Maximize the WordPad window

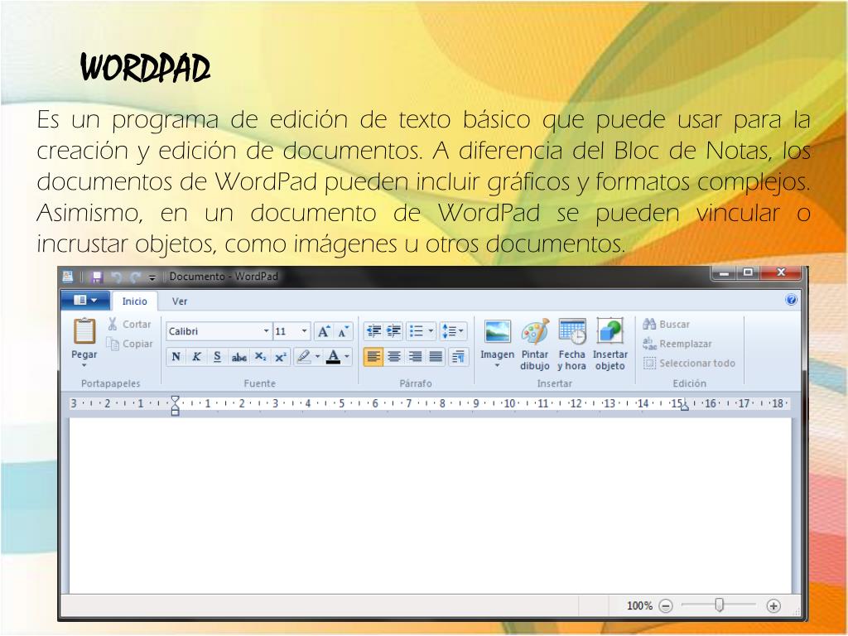[x=749, y=273]
